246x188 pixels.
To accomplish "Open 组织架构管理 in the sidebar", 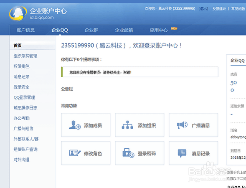I will click(25, 56).
